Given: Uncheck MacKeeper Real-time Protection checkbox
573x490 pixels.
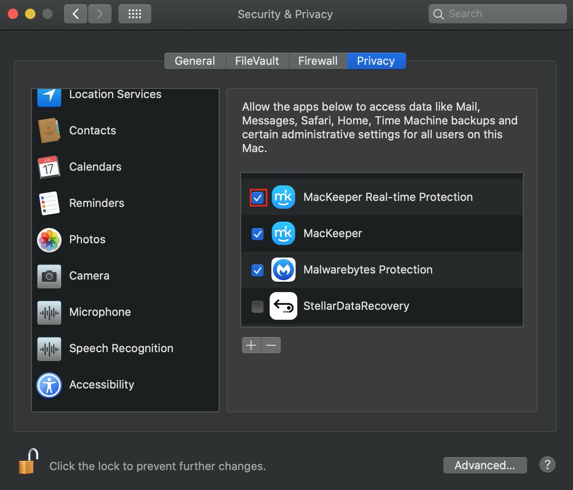Looking at the screenshot, I should [x=258, y=198].
